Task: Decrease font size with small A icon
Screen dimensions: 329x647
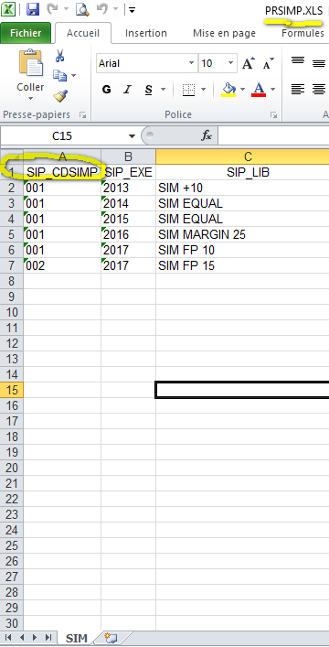Action: tap(269, 63)
